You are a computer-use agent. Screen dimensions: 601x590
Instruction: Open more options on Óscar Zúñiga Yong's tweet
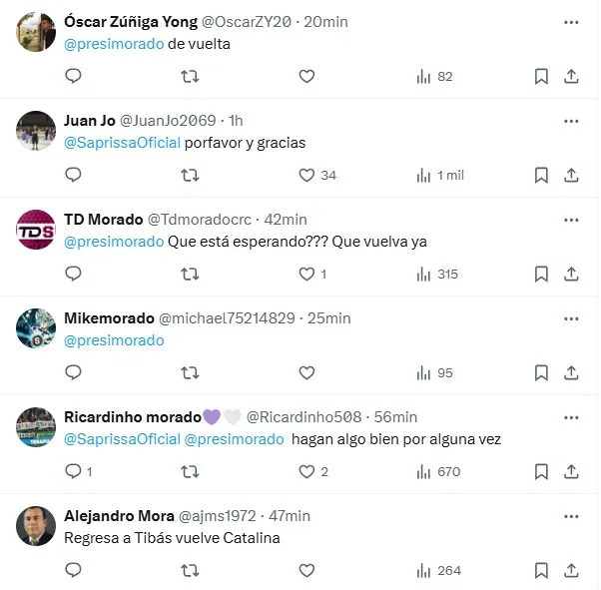tap(571, 22)
